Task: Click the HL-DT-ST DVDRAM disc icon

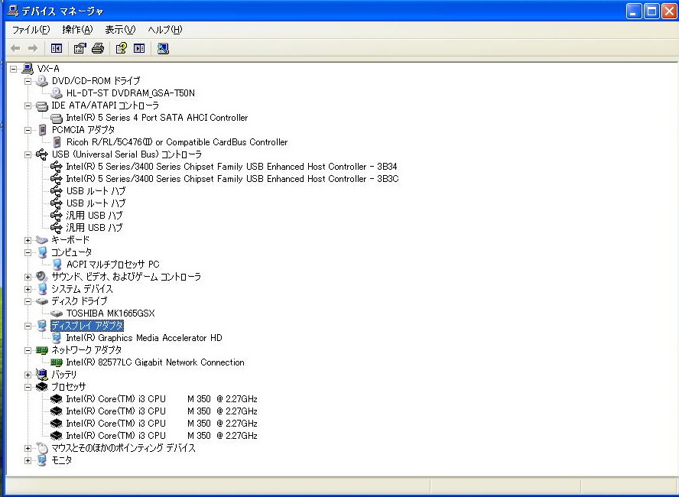Action: [x=57, y=93]
